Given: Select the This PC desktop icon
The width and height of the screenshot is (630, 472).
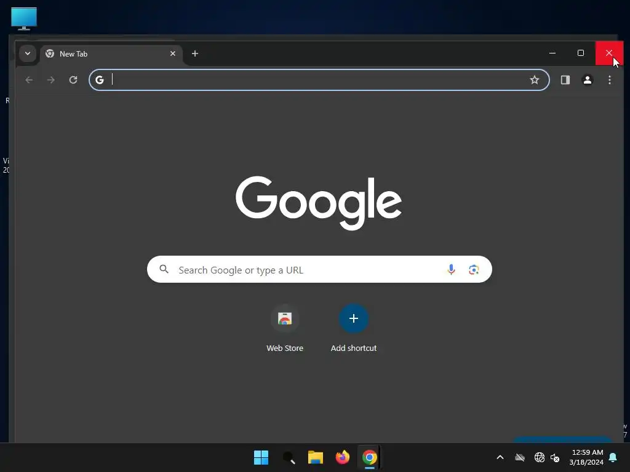Looking at the screenshot, I should (24, 18).
